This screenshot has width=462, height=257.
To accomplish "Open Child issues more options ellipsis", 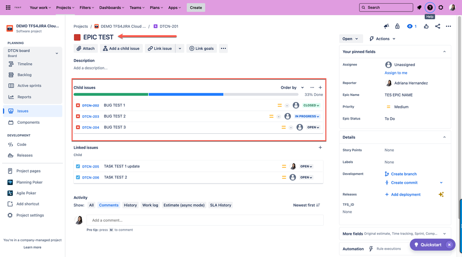I will coord(312,87).
